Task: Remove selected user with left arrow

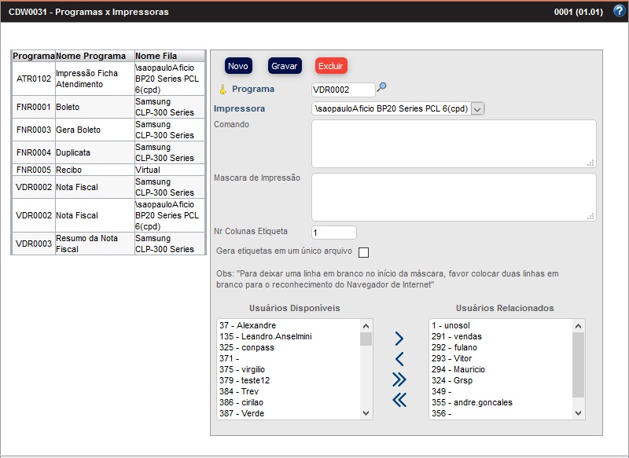Action: 399,360
